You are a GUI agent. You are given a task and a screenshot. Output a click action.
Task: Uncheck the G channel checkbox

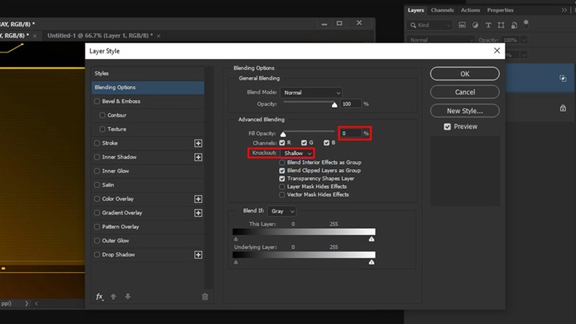pyautogui.click(x=304, y=143)
